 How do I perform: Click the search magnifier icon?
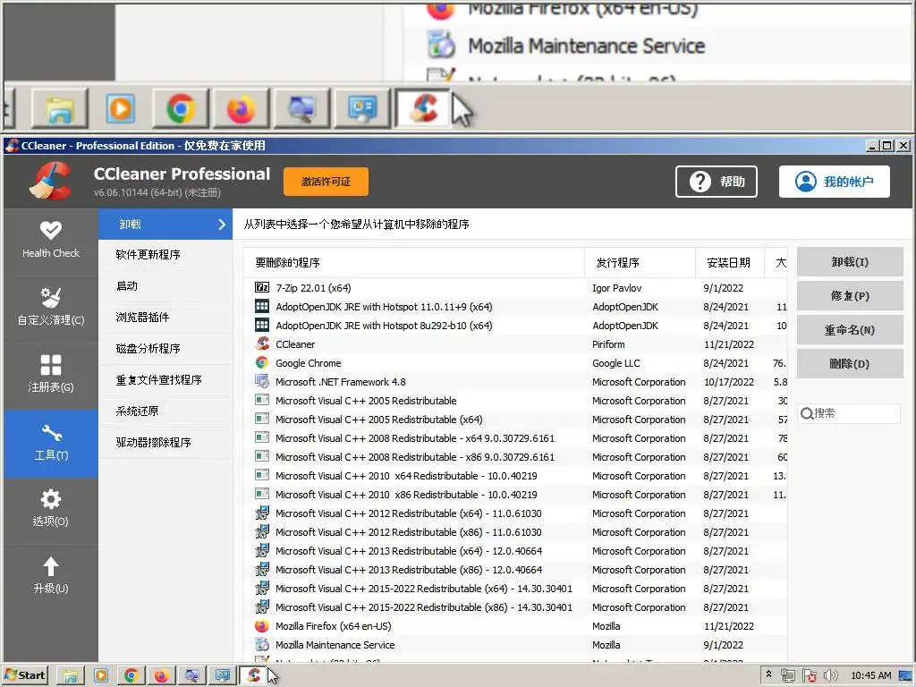(807, 413)
